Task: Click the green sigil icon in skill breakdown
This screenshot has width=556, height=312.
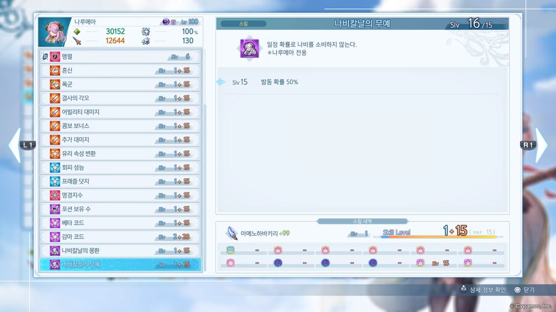Action: coord(230,250)
